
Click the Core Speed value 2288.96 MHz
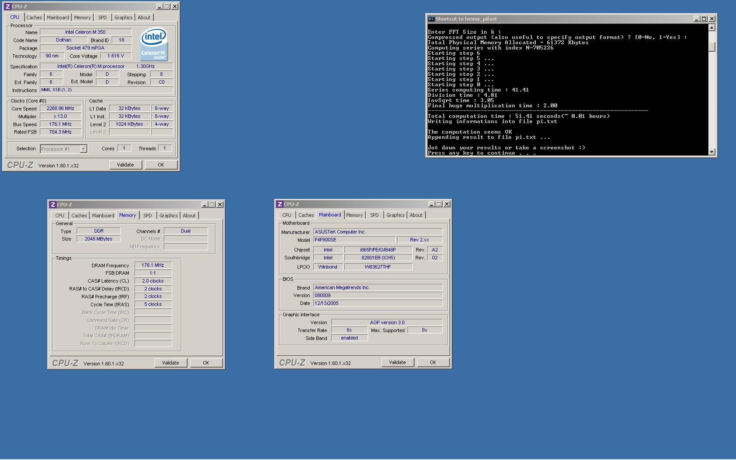pos(60,108)
